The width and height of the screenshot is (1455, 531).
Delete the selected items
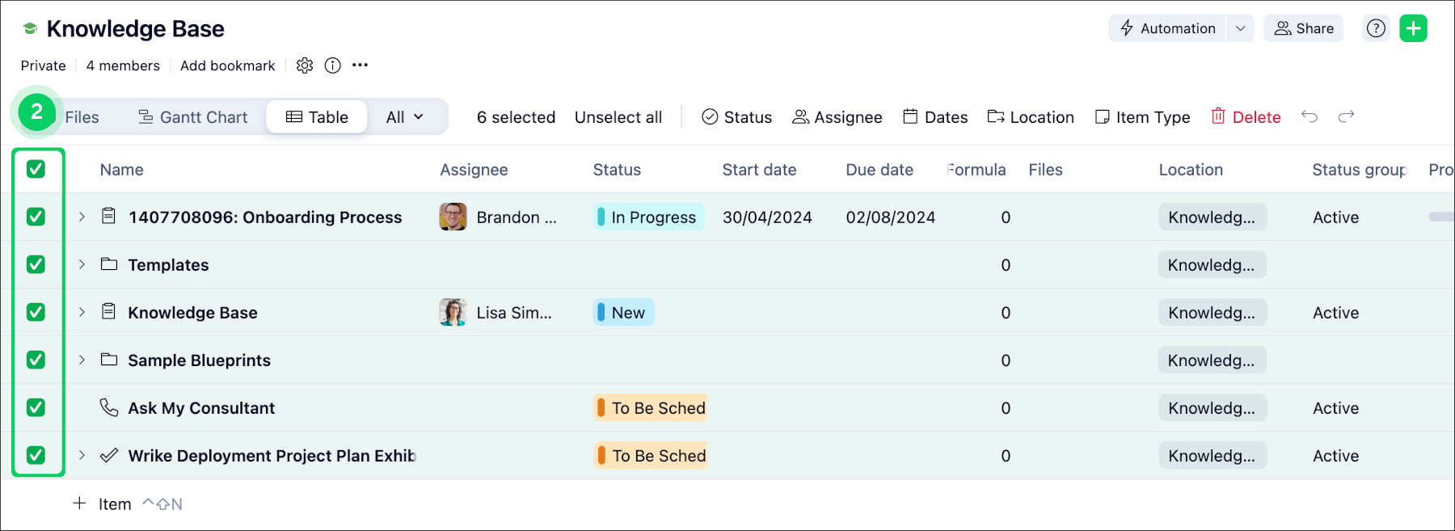(x=1246, y=117)
